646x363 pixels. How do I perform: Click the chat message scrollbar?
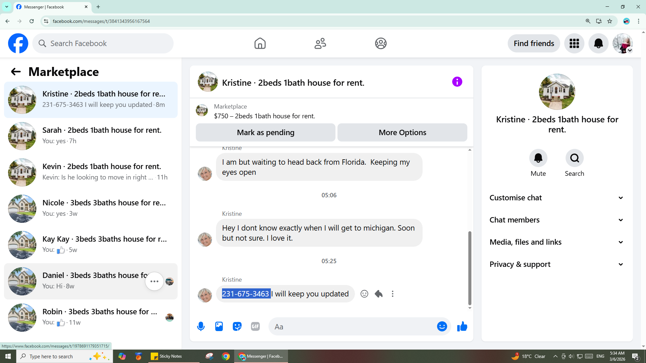470,268
